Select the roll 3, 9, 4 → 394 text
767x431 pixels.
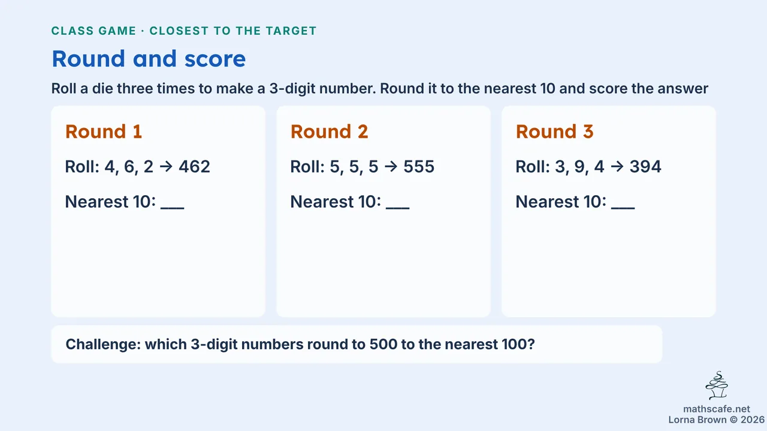[588, 166]
